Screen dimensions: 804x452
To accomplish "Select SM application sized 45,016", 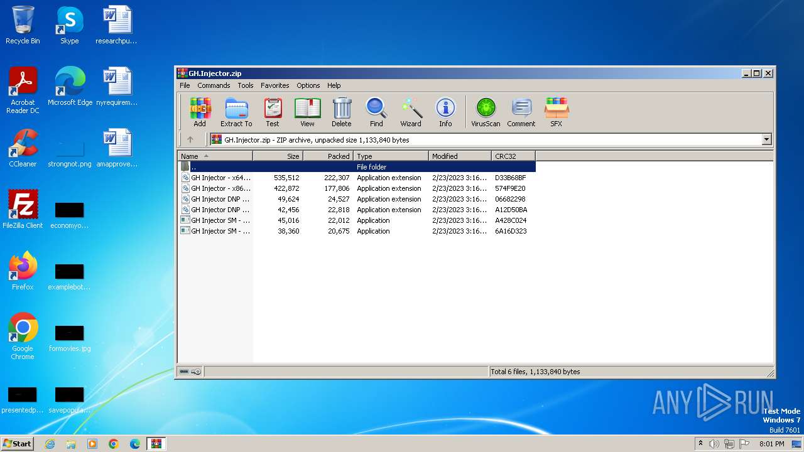I will tap(357, 220).
